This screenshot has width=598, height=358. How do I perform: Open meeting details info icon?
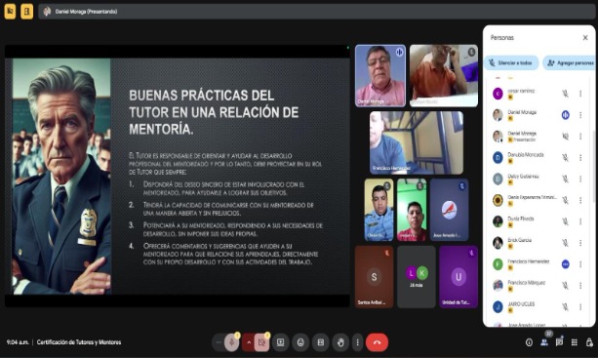[529, 342]
